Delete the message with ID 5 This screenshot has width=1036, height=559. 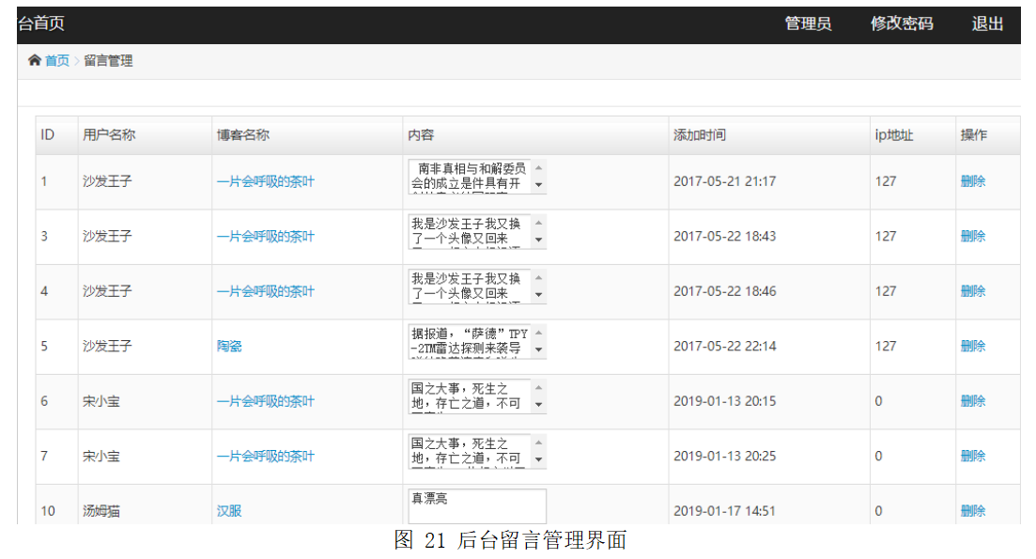coord(972,346)
